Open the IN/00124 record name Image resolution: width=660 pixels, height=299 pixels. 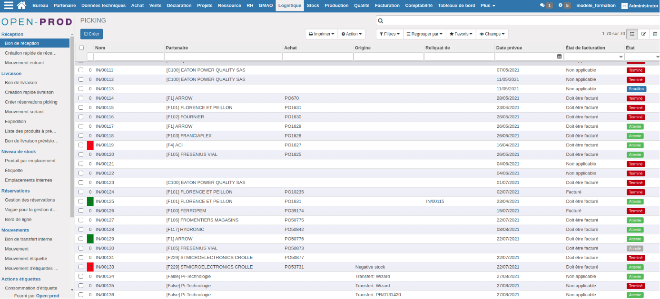pos(105,192)
